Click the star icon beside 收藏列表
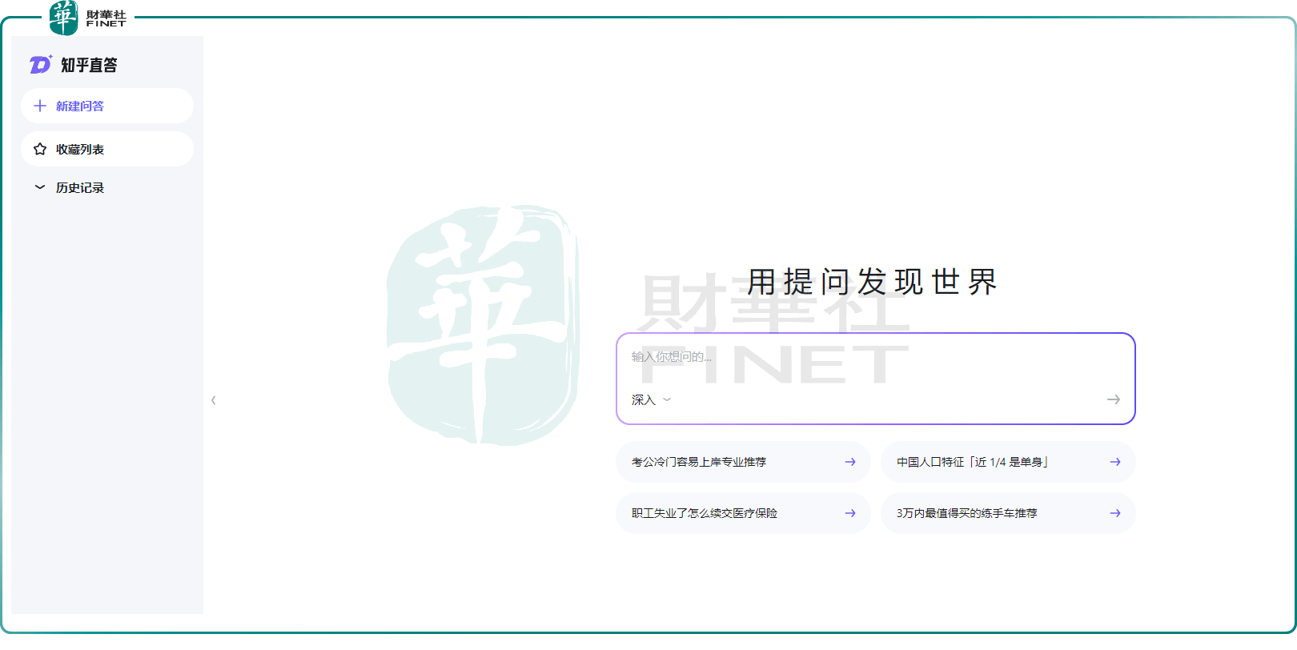This screenshot has width=1297, height=650. coord(40,149)
